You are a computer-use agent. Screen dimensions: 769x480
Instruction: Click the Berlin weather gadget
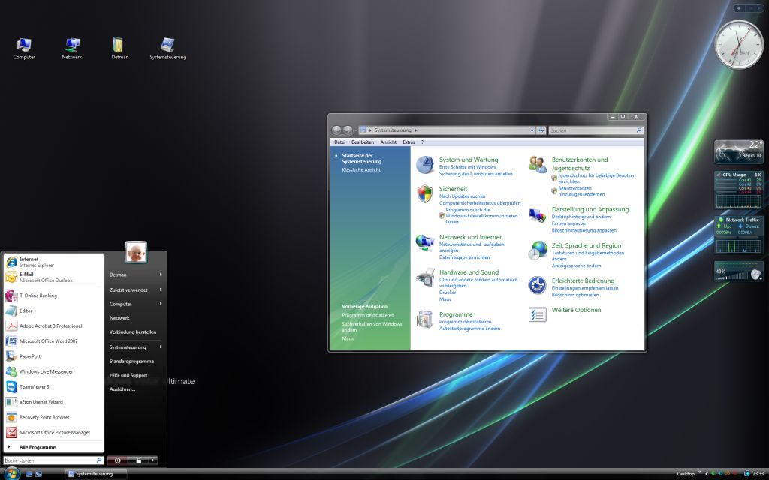739,151
